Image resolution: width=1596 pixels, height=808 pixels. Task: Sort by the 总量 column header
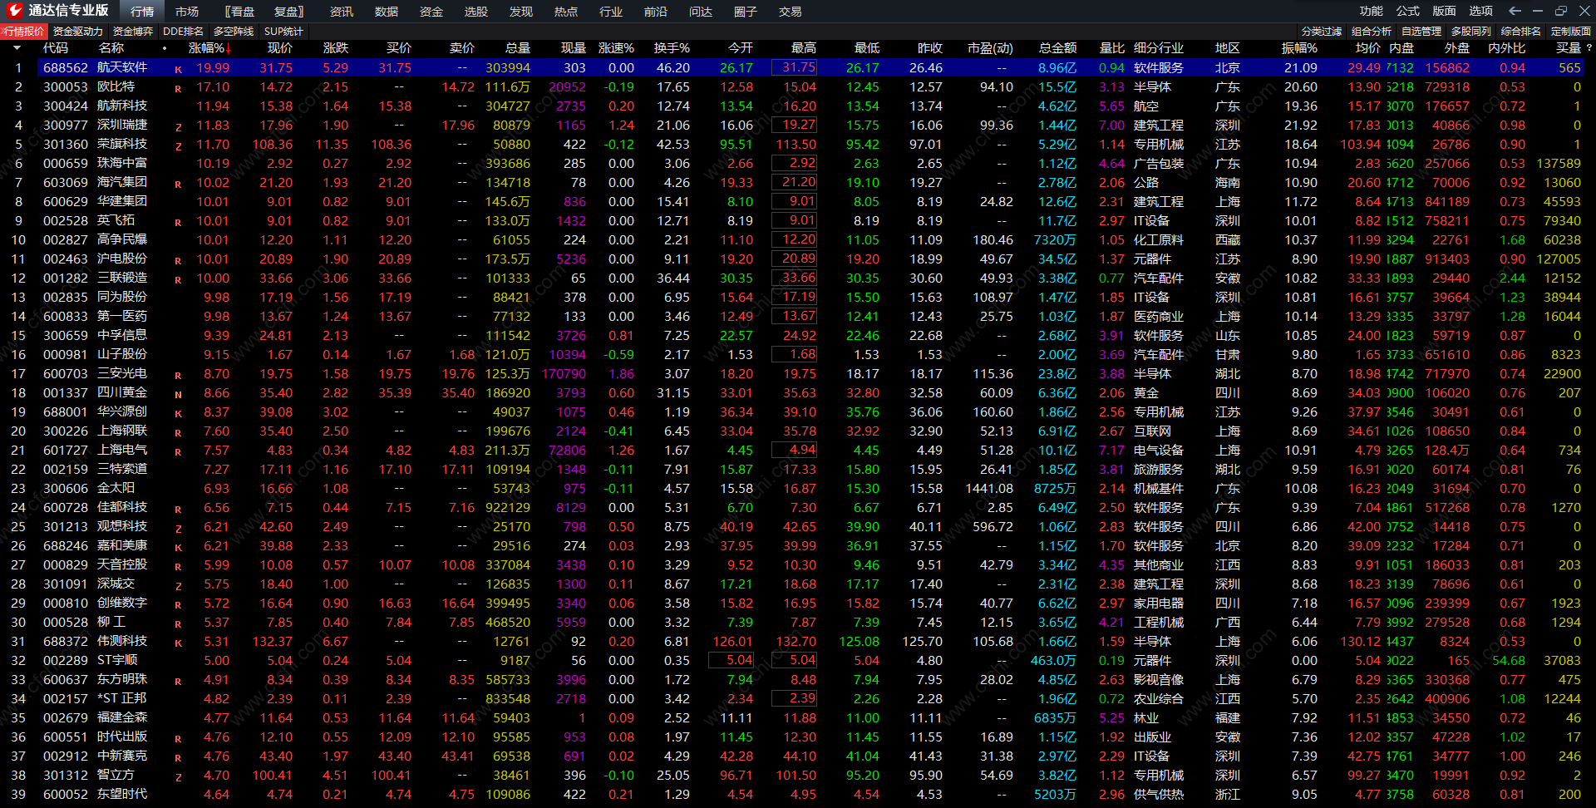[x=517, y=48]
